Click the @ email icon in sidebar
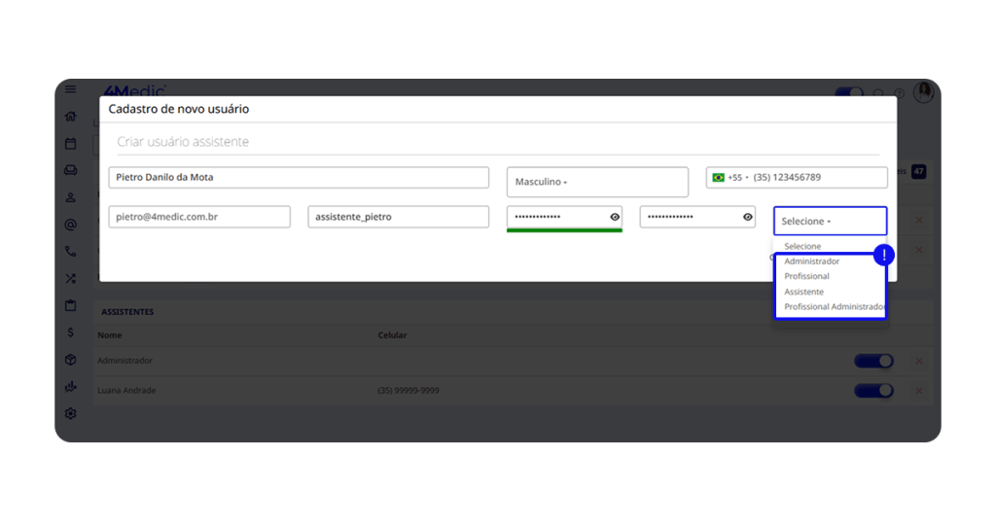 click(x=70, y=225)
